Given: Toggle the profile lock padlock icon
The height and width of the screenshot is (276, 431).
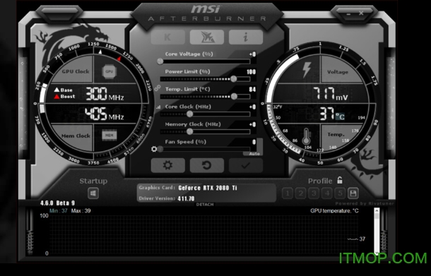Looking at the screenshot, I should point(340,180).
